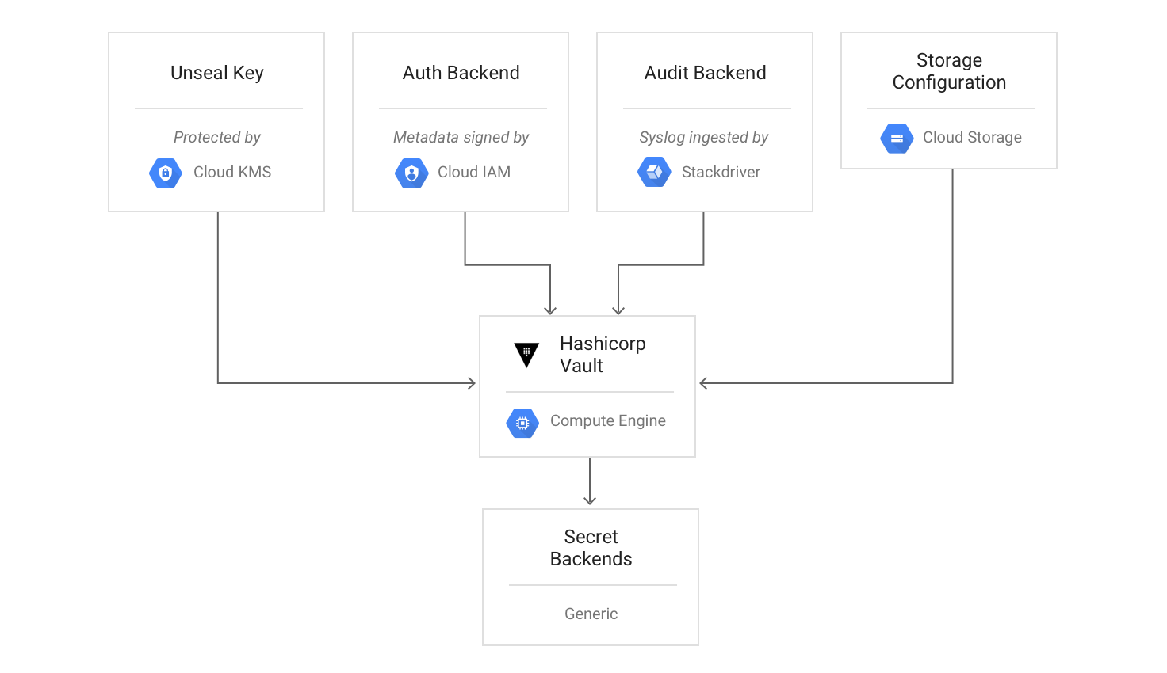Select the Compute Engine chip icon
Image resolution: width=1167 pixels, height=673 pixels.
(522, 423)
